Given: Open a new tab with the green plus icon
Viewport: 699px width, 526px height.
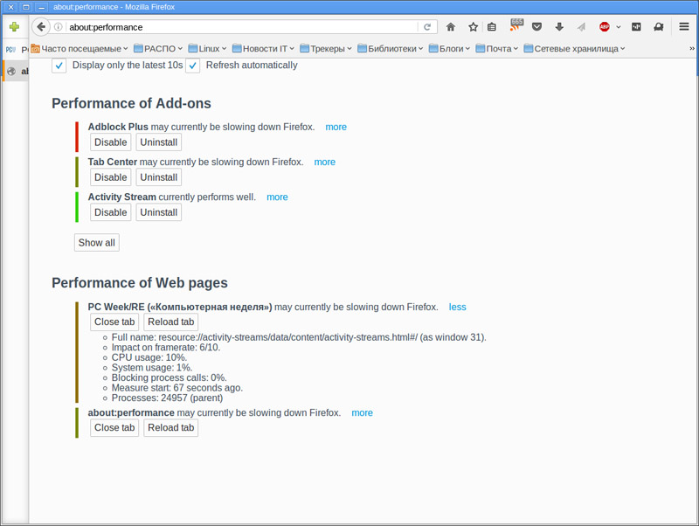Looking at the screenshot, I should (x=14, y=27).
